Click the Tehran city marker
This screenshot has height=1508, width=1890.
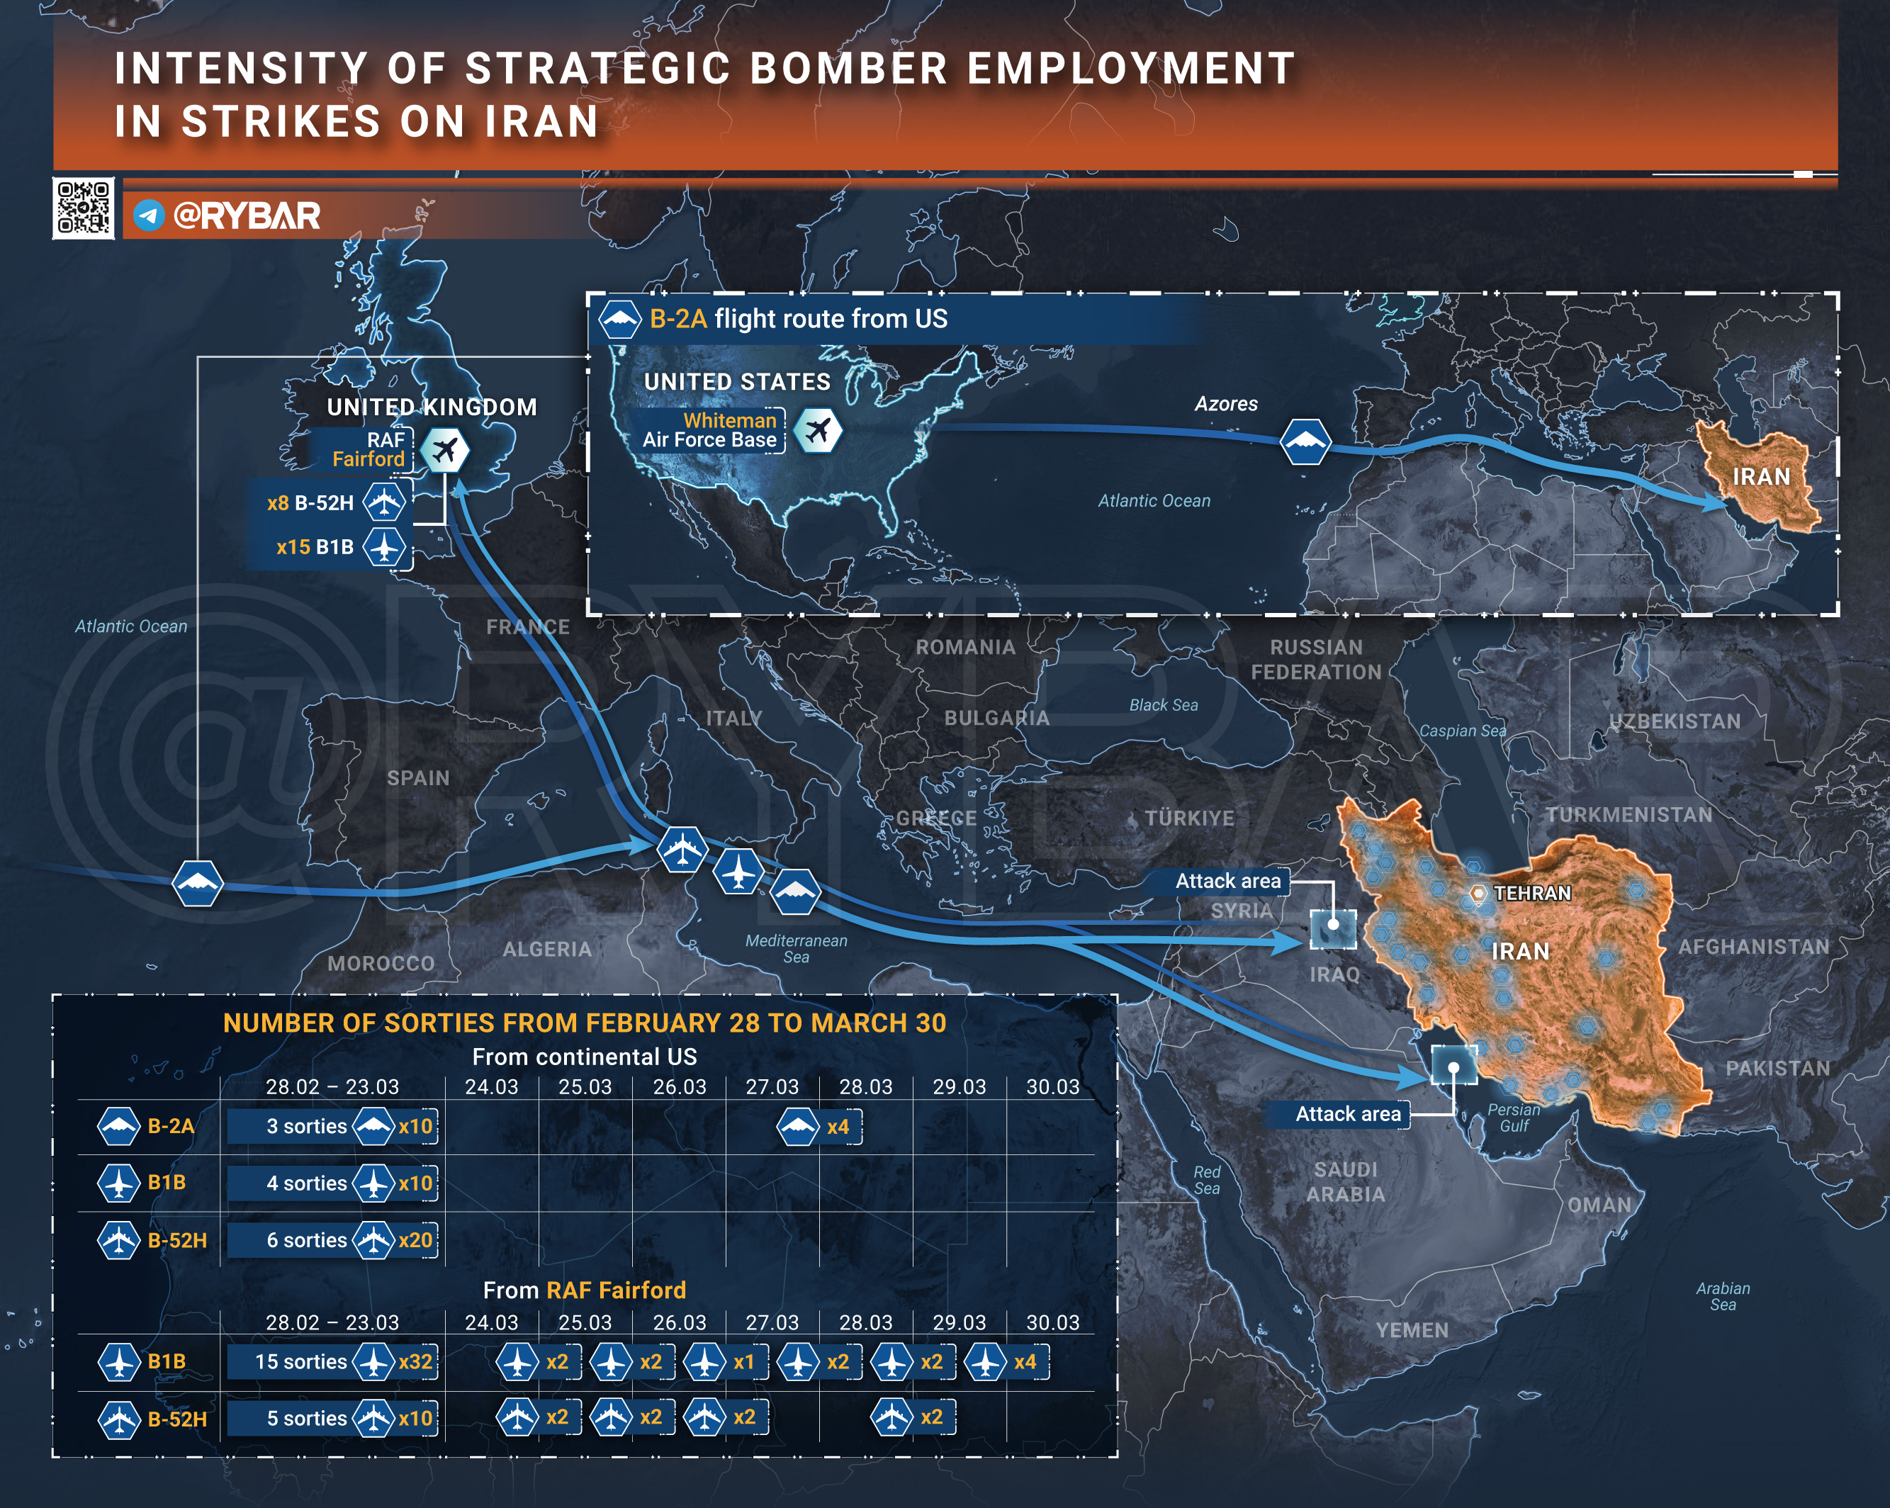pyautogui.click(x=1478, y=894)
